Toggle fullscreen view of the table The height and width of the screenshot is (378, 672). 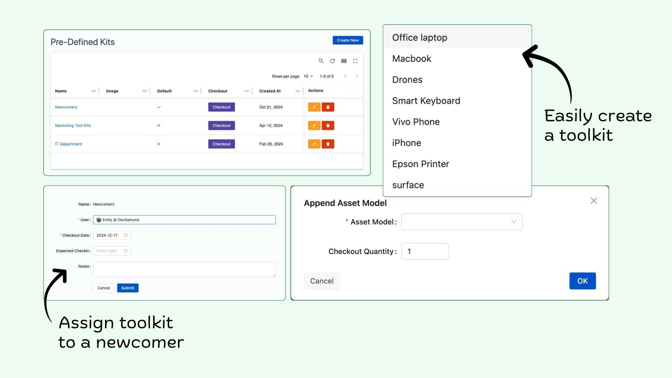click(x=355, y=61)
